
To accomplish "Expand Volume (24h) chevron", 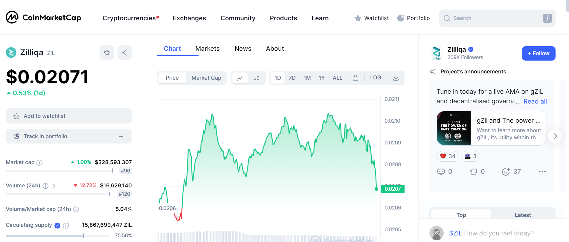I will 54,186.
